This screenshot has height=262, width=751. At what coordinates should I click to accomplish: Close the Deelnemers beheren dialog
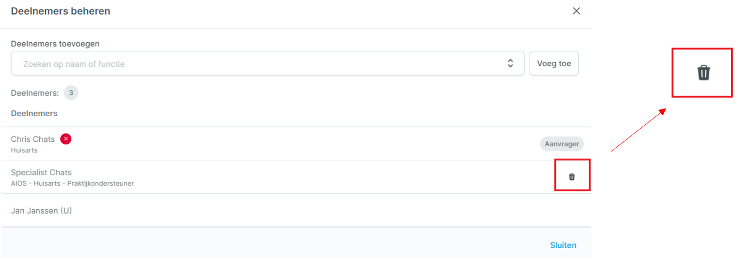coord(576,11)
